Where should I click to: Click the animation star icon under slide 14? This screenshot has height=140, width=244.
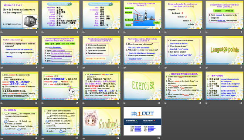[43, 103]
